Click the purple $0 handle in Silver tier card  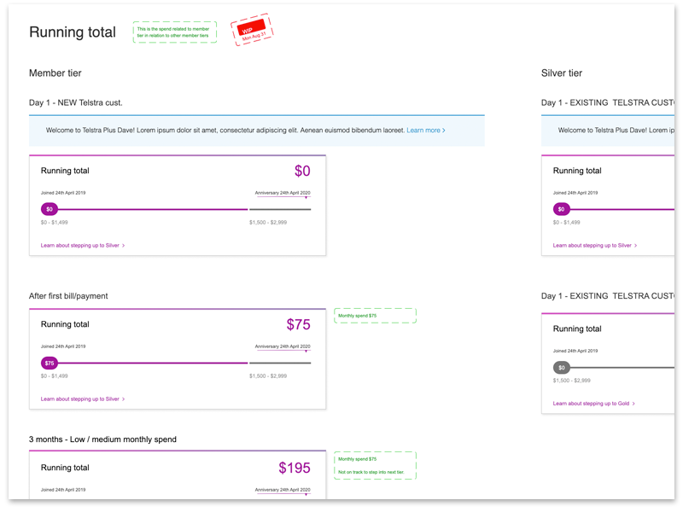(x=562, y=209)
